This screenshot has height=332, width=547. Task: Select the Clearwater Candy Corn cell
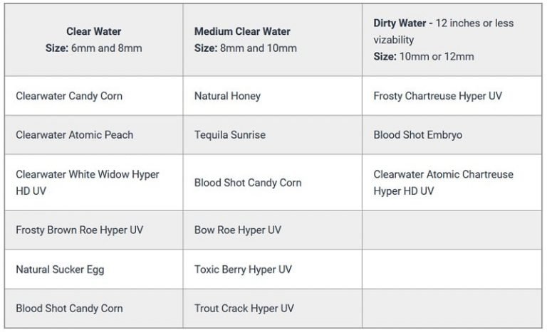(x=69, y=96)
